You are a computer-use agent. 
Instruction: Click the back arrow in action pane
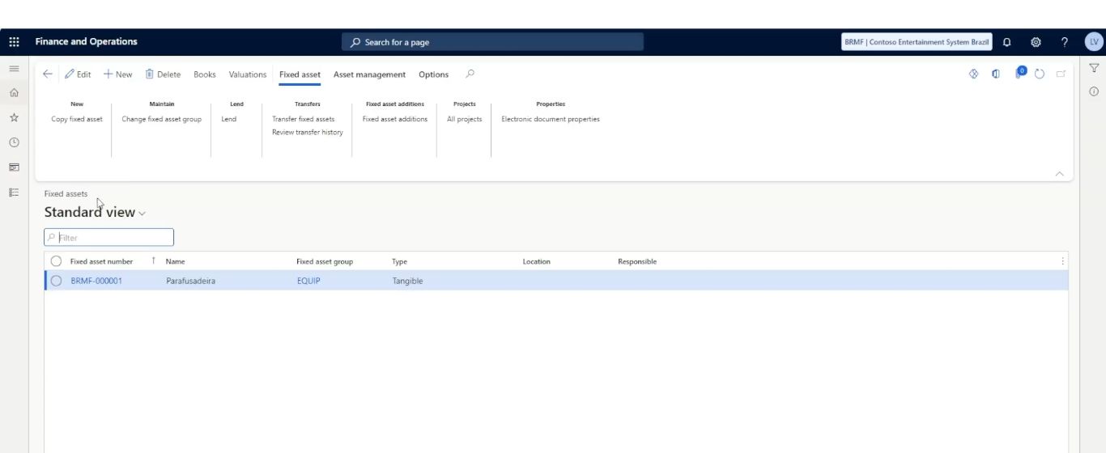coord(48,74)
